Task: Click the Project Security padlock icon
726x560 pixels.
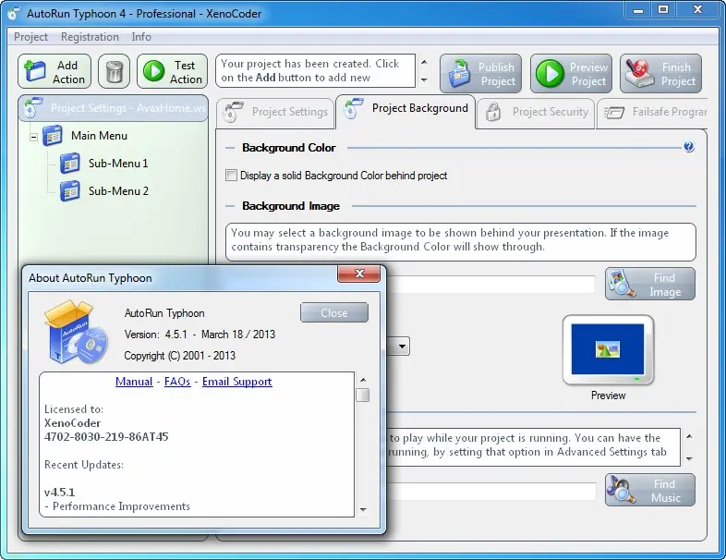Action: (x=493, y=112)
